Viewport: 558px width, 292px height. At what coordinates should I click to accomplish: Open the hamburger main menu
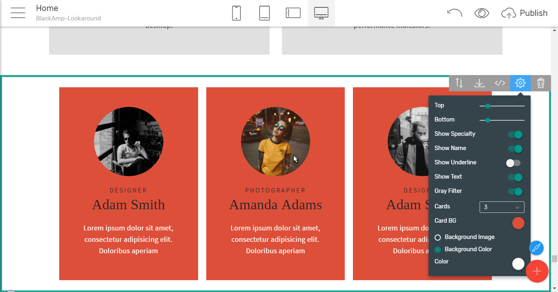click(x=18, y=13)
